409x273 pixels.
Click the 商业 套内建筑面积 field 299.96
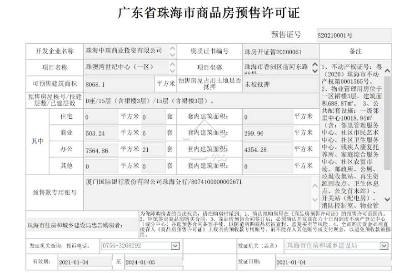[268, 133]
